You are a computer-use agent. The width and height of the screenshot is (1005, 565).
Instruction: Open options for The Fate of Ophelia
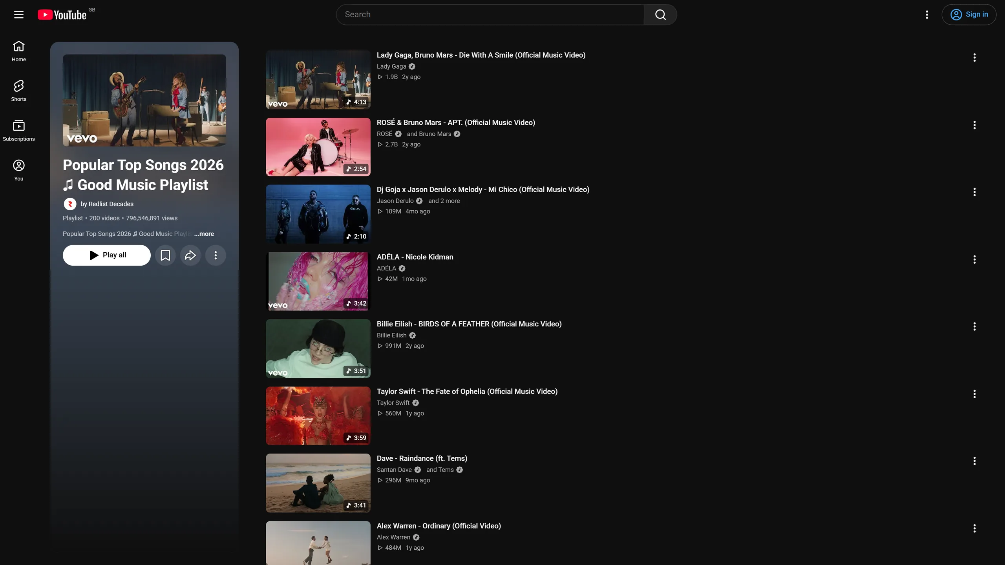[x=974, y=394]
